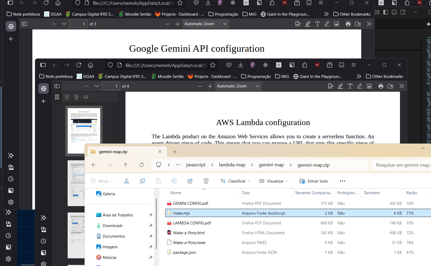Image resolution: width=431 pixels, height=266 pixels.
Task: Select the Draw tool in the Lambda PDF toolbar
Action: click(360, 86)
